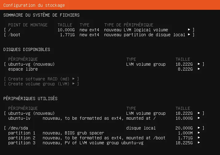Select the / mount point entry
Image resolution: width=220 pixels, height=155 pixels.
[99, 30]
